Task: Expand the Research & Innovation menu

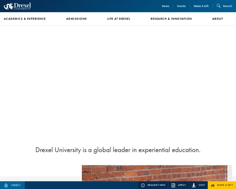Action: [x=171, y=19]
